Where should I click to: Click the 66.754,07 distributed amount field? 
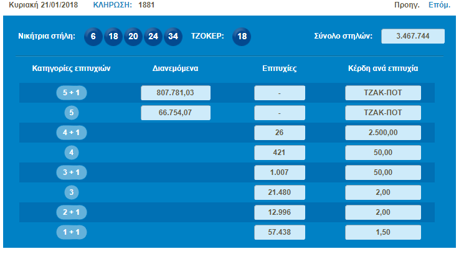click(x=176, y=113)
